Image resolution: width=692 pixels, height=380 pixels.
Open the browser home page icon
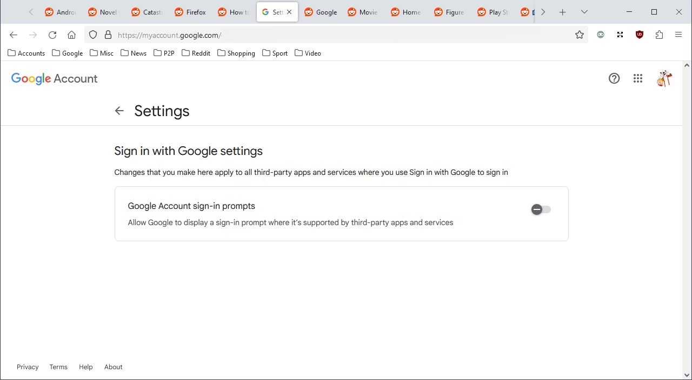tap(71, 35)
